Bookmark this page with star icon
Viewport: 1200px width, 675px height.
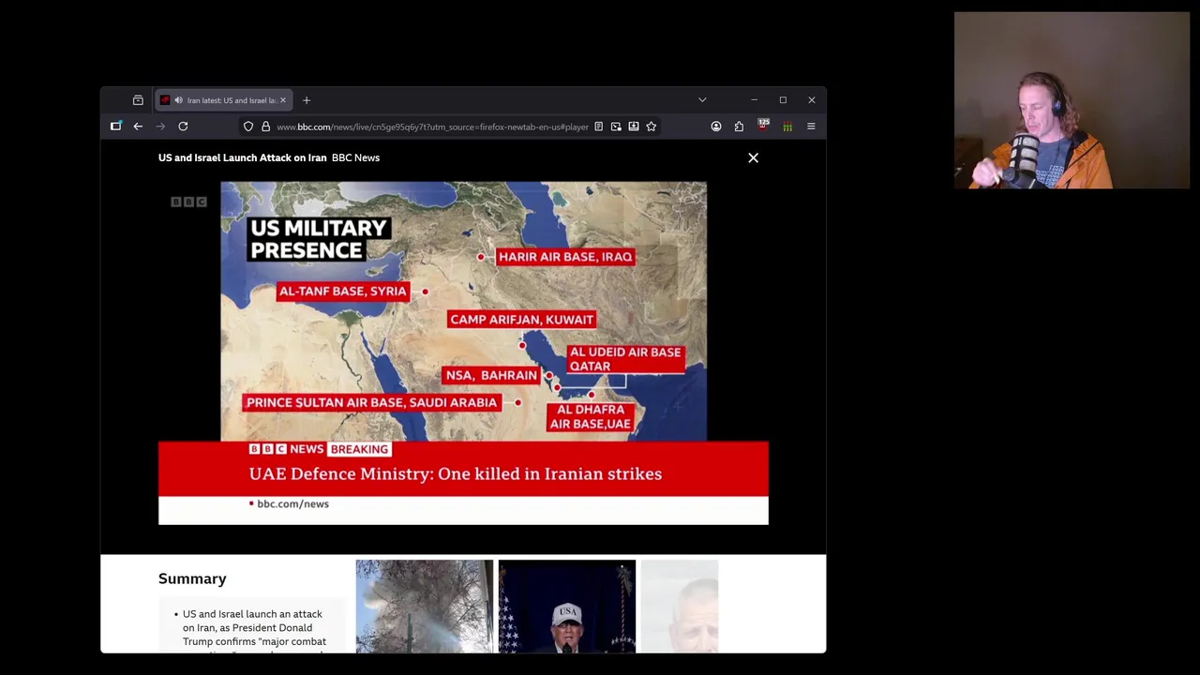point(652,127)
